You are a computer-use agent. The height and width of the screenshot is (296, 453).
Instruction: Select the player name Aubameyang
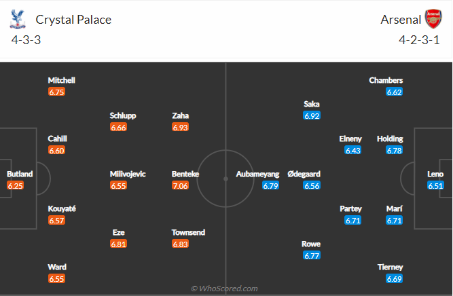coord(257,174)
